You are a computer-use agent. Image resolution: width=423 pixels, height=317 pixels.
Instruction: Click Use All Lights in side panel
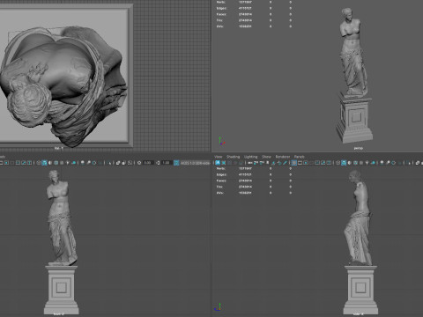[x=367, y=163]
